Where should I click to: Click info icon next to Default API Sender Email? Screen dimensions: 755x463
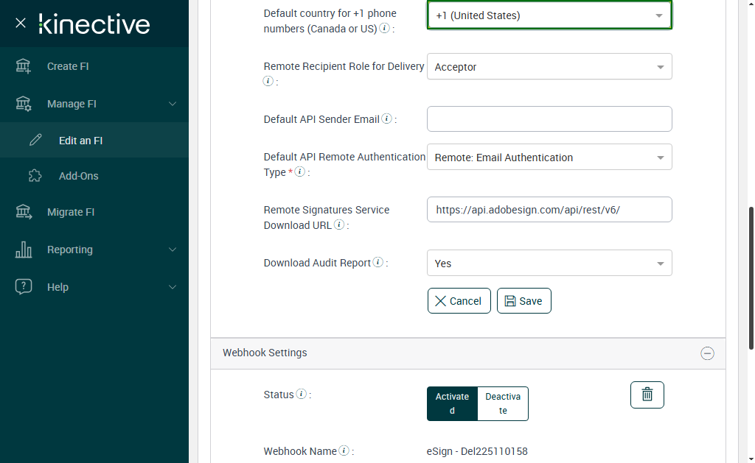pyautogui.click(x=387, y=119)
